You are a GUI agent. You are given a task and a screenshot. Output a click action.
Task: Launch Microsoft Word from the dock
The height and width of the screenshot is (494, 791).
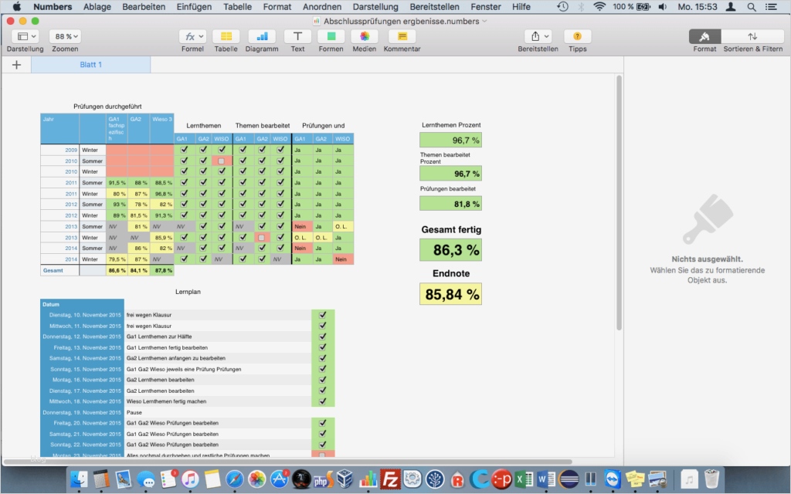pyautogui.click(x=546, y=479)
